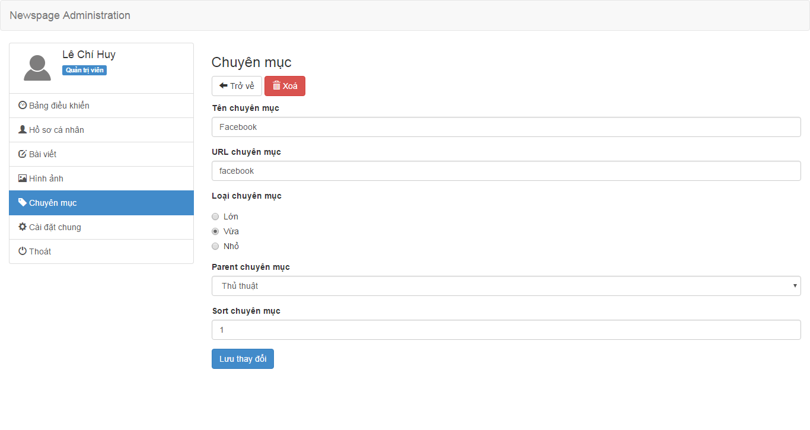This screenshot has width=810, height=430.
Task: Open Hồ sơ cá nhân menu item
Action: (x=101, y=130)
